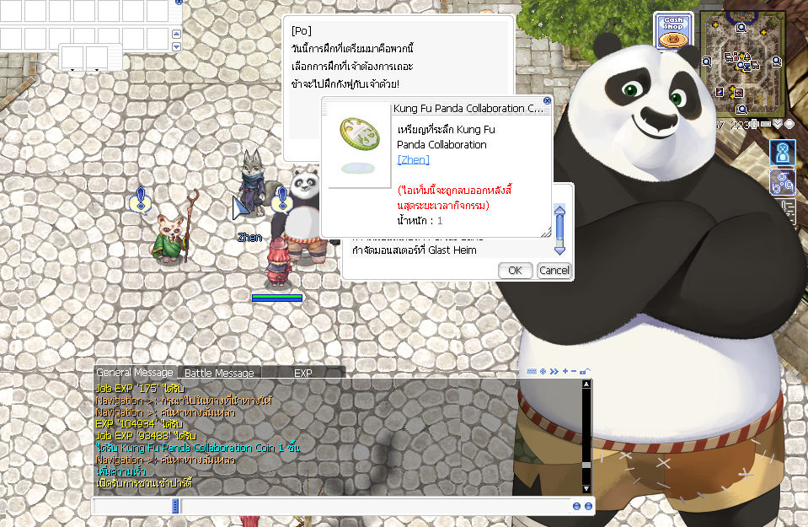
Task: Click the chat line "EXP '104934'"
Action: point(139,424)
